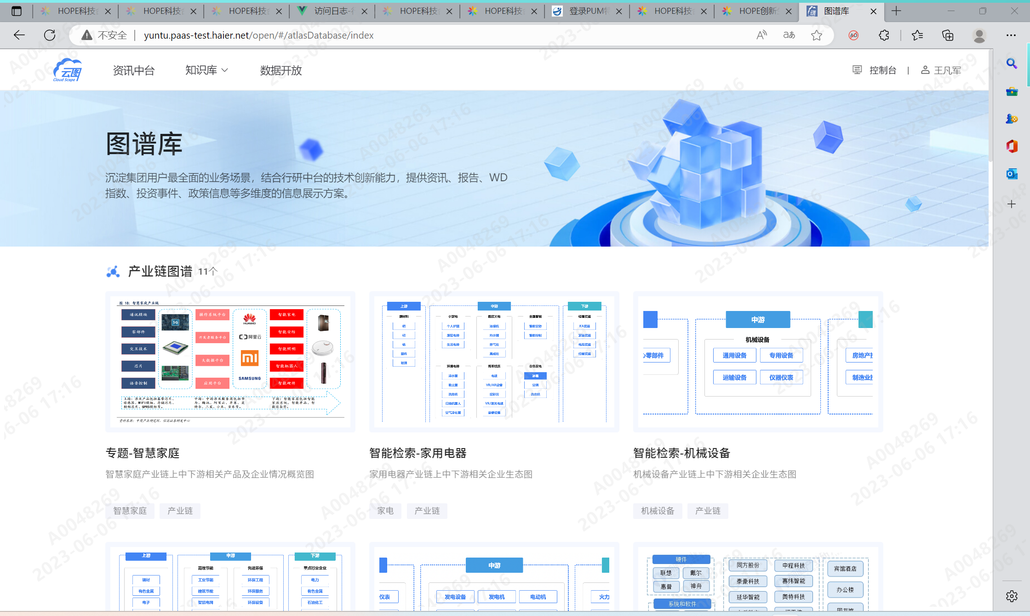Open the read aloud icon
1030x616 pixels.
pyautogui.click(x=761, y=35)
